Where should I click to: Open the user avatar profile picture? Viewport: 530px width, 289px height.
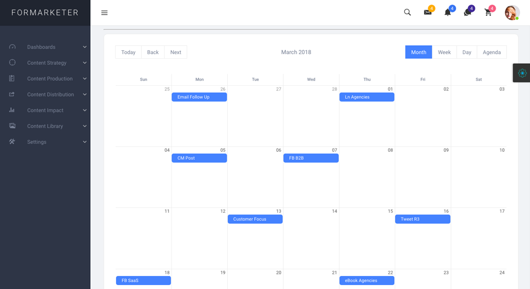tap(512, 12)
